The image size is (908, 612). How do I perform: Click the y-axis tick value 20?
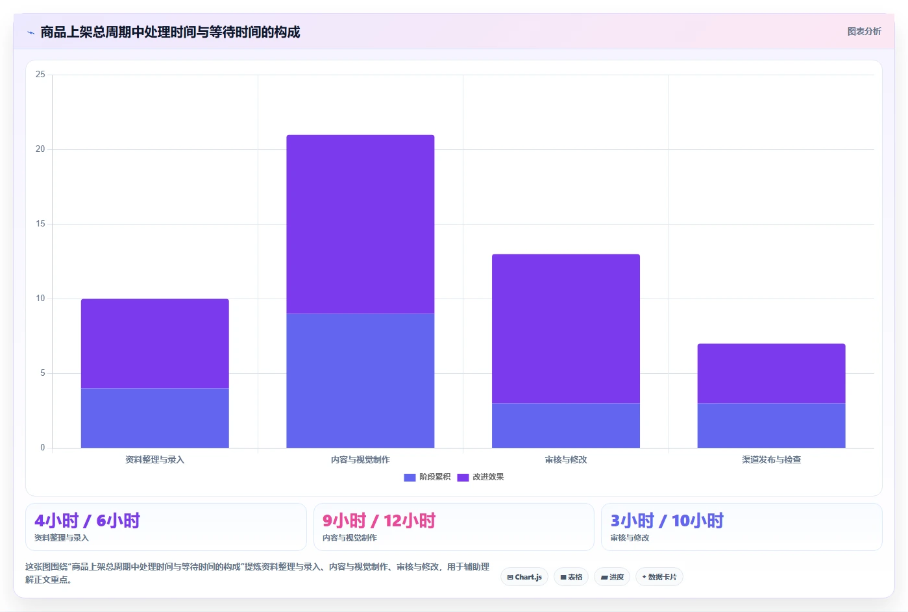(40, 149)
